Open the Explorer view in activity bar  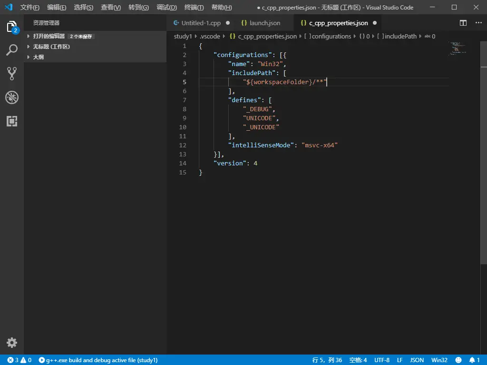[x=12, y=27]
